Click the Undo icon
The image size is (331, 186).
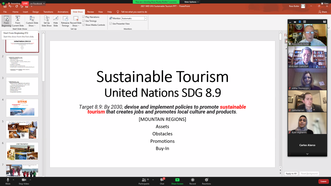[x=10, y=6]
